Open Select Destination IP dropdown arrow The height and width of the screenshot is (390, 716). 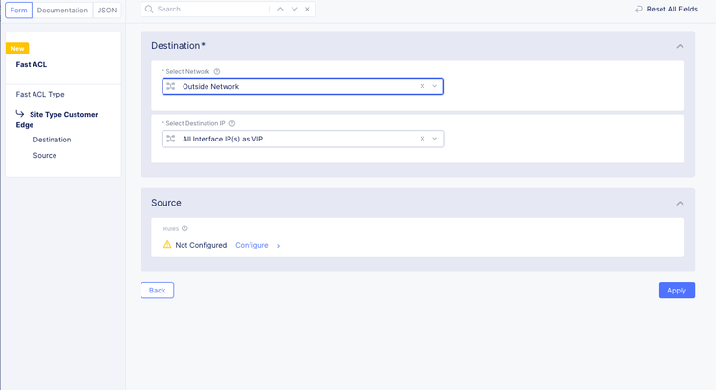(x=435, y=139)
